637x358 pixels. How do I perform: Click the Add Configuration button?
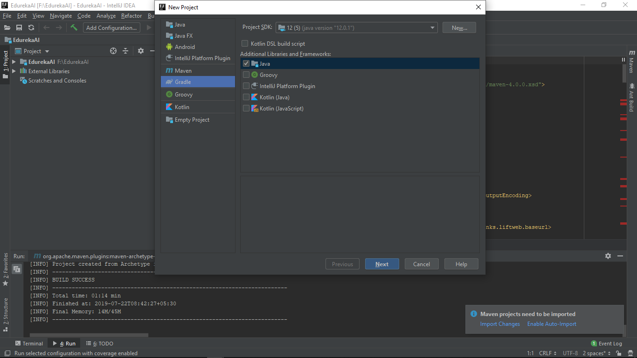click(111, 28)
